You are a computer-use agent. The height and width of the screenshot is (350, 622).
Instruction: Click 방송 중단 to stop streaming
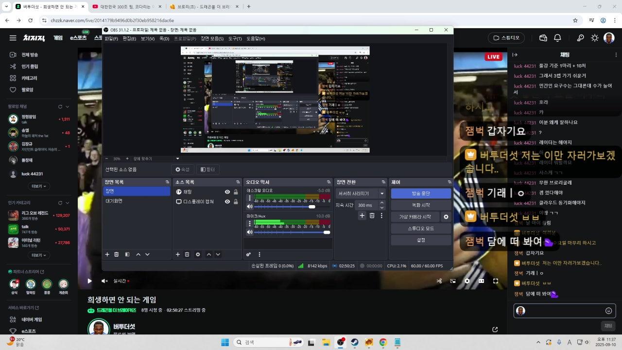pyautogui.click(x=421, y=193)
